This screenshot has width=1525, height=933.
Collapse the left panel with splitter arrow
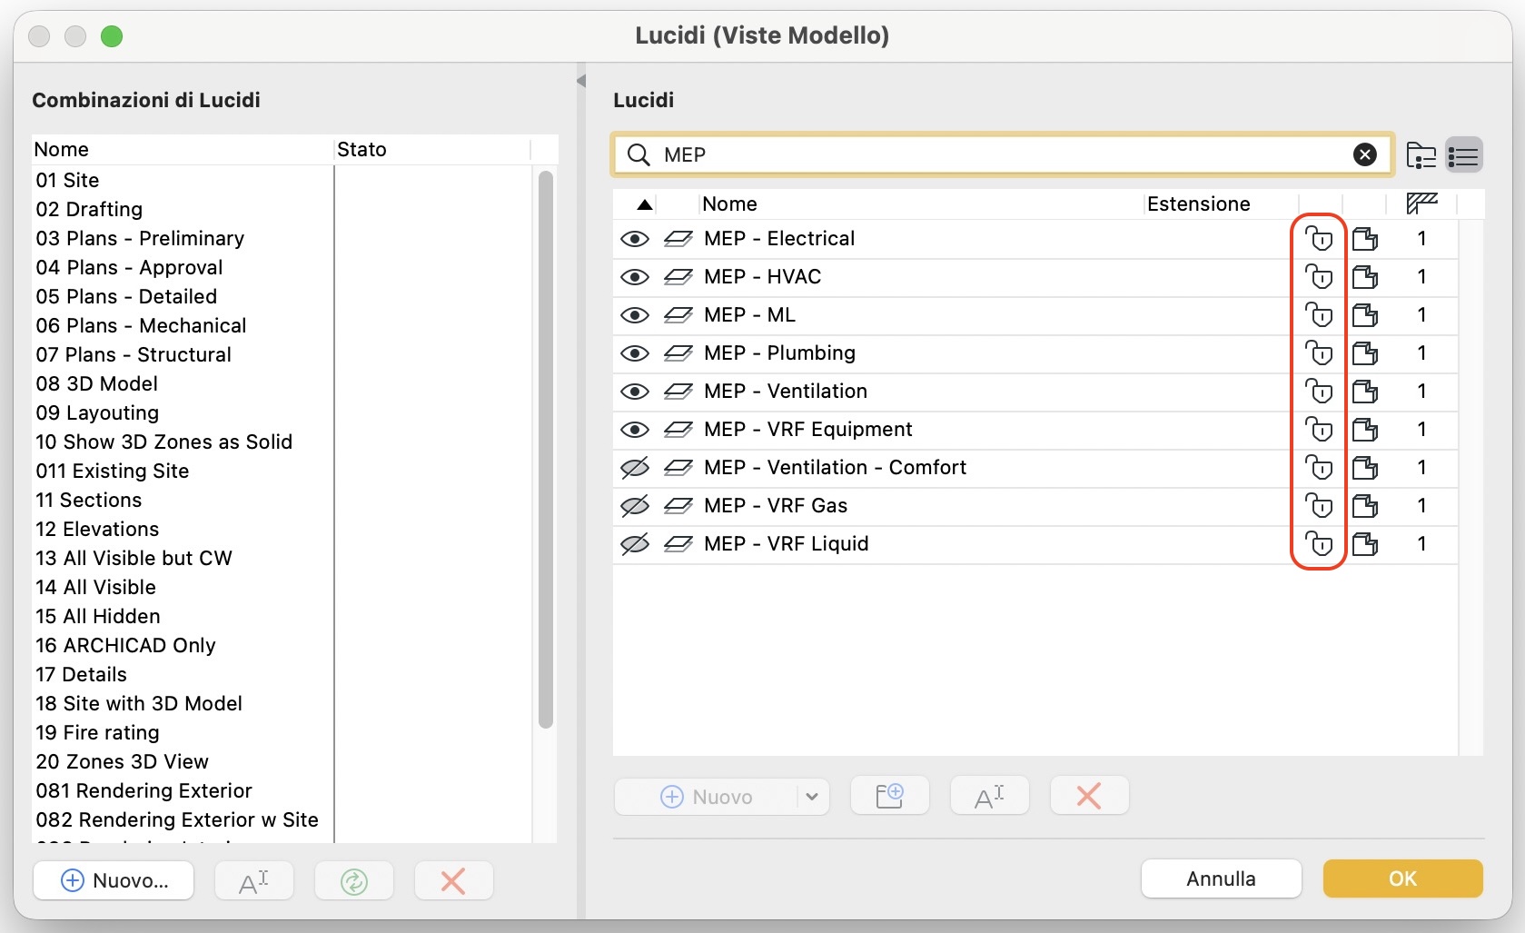point(580,81)
